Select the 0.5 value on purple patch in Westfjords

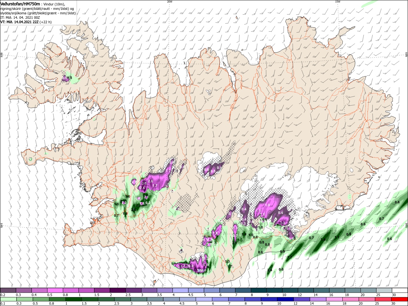pyautogui.click(x=65, y=78)
